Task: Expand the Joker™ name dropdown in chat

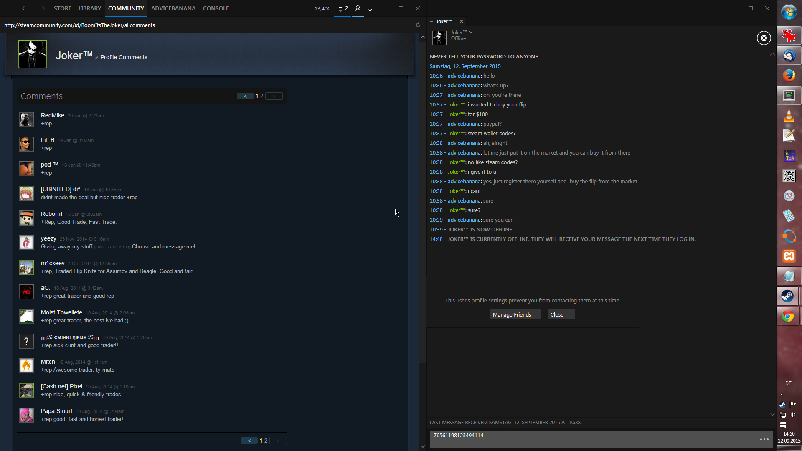Action: tap(471, 32)
